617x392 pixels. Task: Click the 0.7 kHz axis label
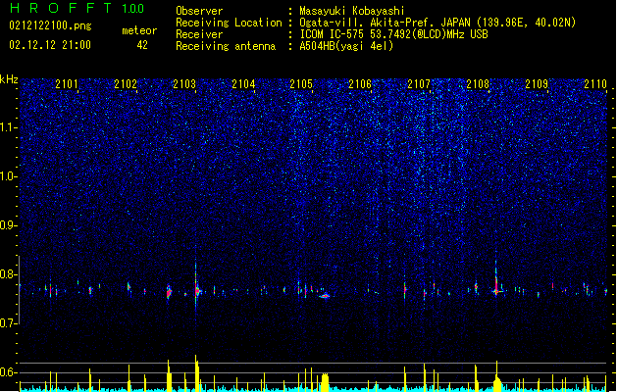(8, 323)
